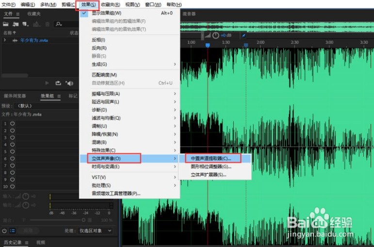Expand the 降噪/恢复(N) submenu
This screenshot has height=247, width=374.
pyautogui.click(x=130, y=134)
